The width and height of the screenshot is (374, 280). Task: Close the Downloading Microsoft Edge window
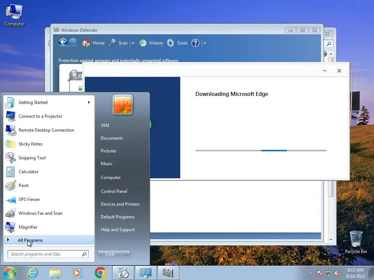pyautogui.click(x=339, y=71)
